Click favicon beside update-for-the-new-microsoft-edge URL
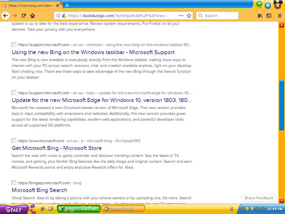Screen dimensions: 285x214 coord(14,93)
